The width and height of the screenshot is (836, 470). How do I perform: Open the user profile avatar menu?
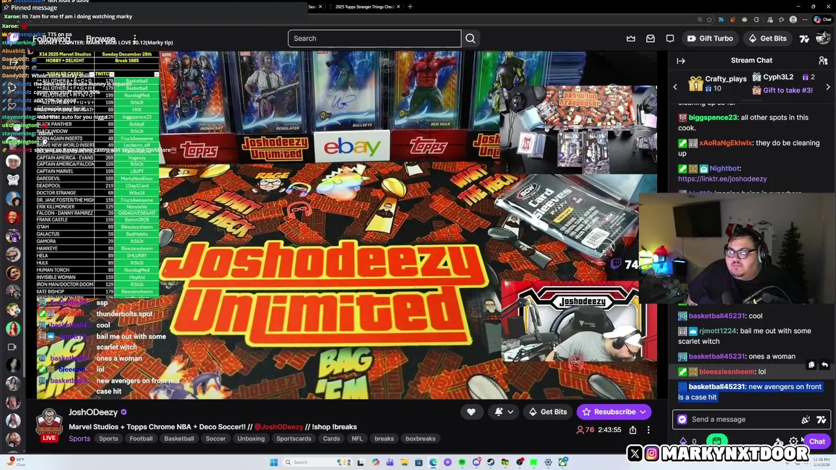pos(822,39)
